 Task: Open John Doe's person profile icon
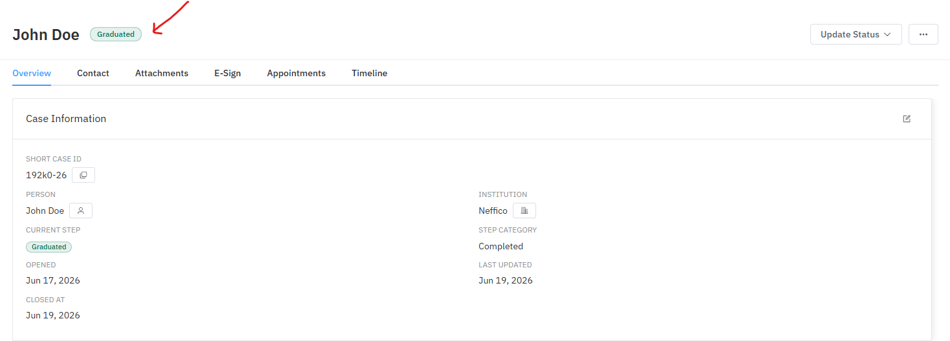[x=81, y=211]
